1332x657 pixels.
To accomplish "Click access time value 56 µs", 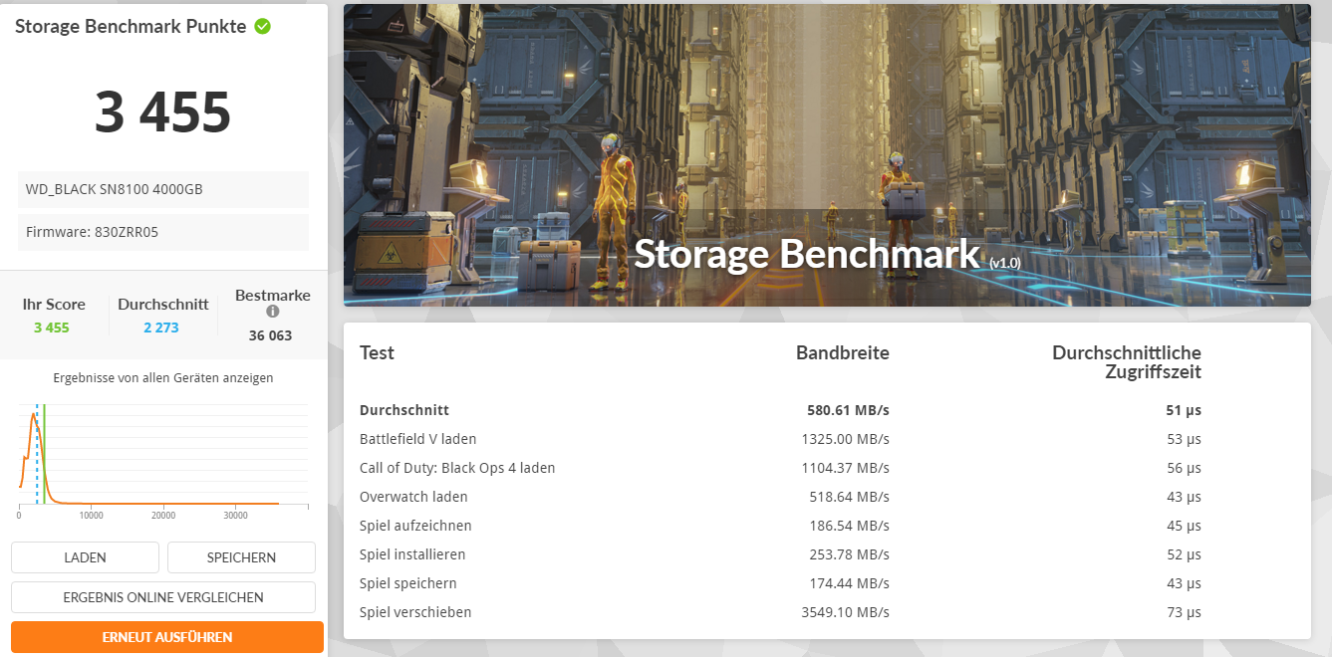I will (x=1184, y=468).
